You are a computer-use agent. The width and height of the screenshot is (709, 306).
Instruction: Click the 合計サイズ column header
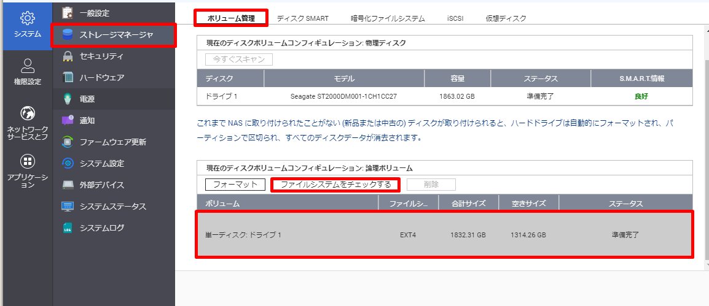coord(468,204)
